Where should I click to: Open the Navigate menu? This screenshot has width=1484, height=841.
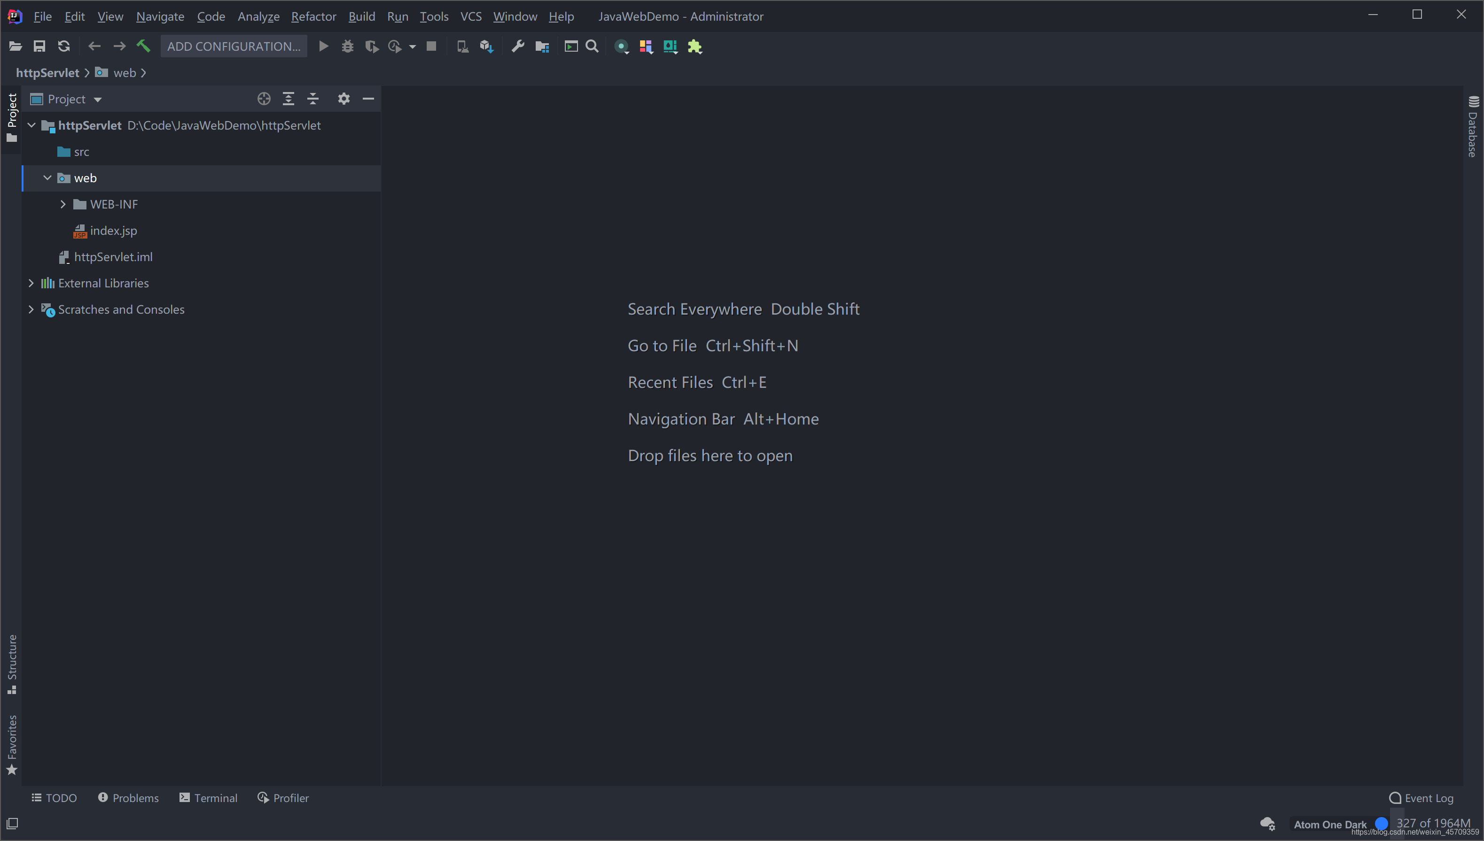click(x=160, y=16)
